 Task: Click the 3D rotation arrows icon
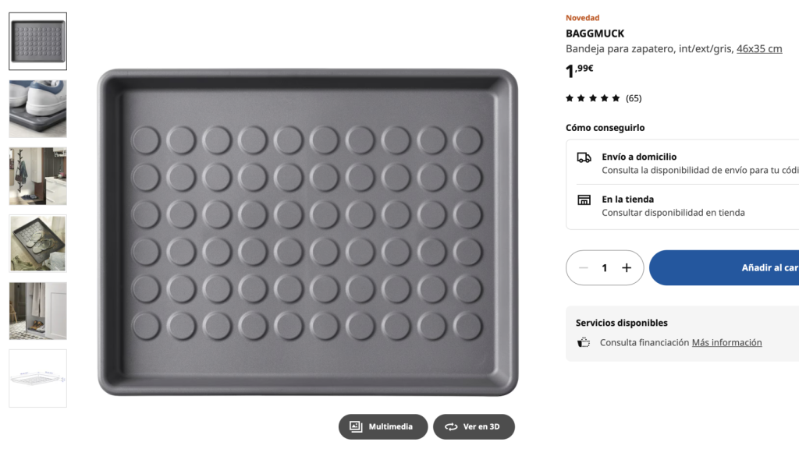pyautogui.click(x=450, y=426)
